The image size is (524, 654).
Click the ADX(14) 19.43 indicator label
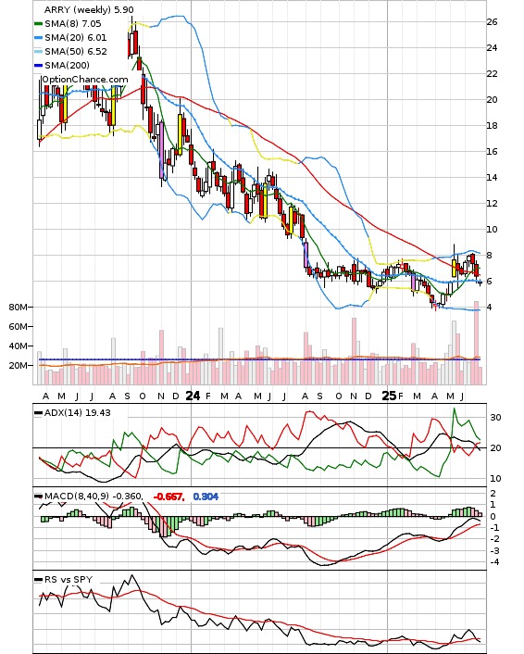[77, 412]
